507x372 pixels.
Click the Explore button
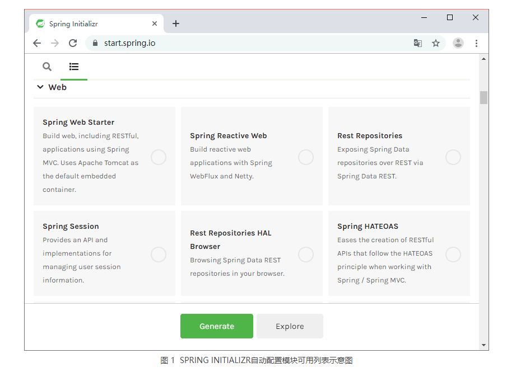pyautogui.click(x=290, y=326)
